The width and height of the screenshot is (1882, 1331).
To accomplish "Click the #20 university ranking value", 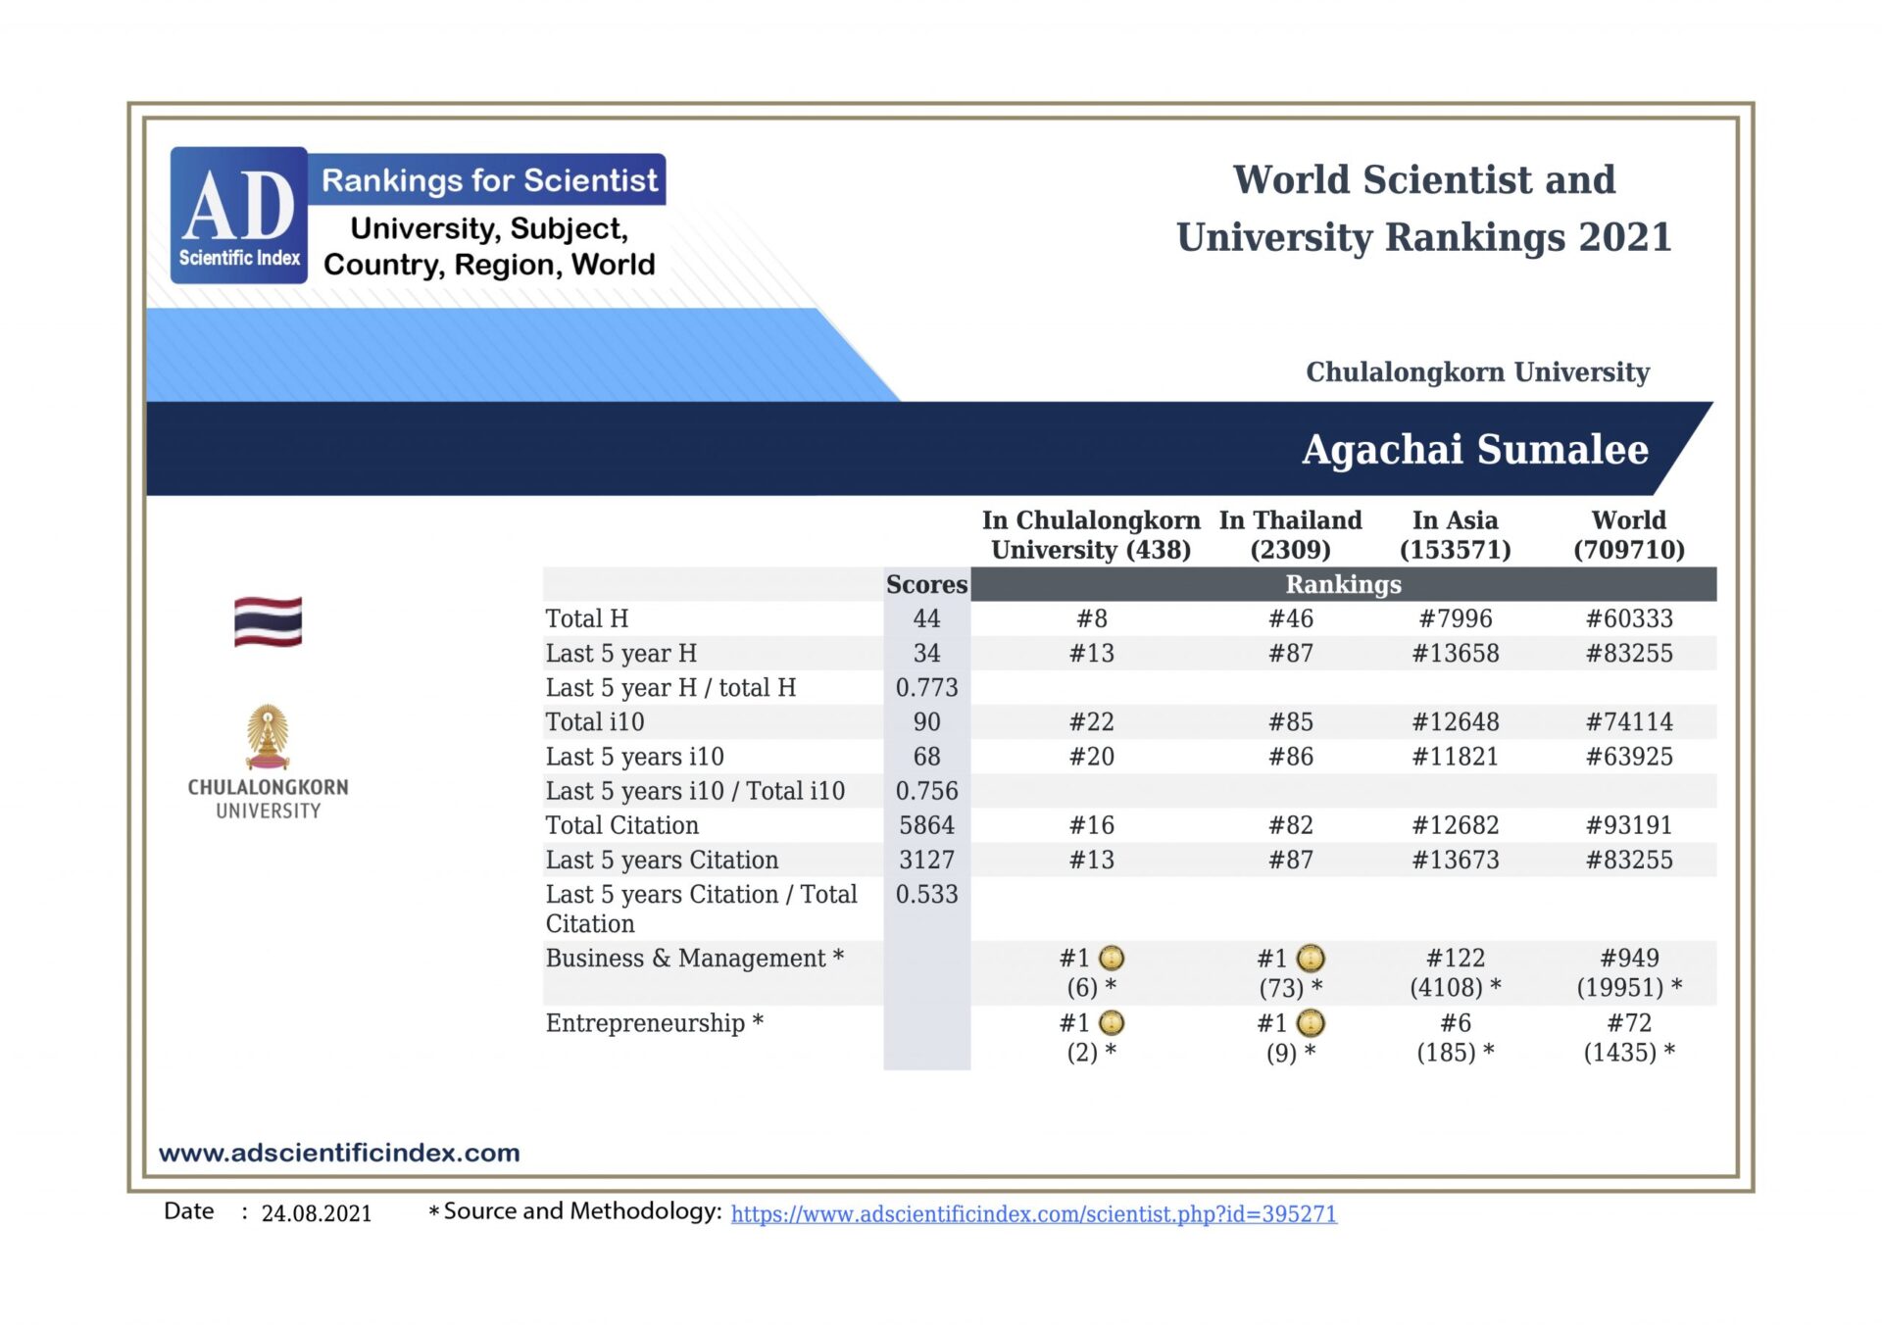I will click(1091, 757).
